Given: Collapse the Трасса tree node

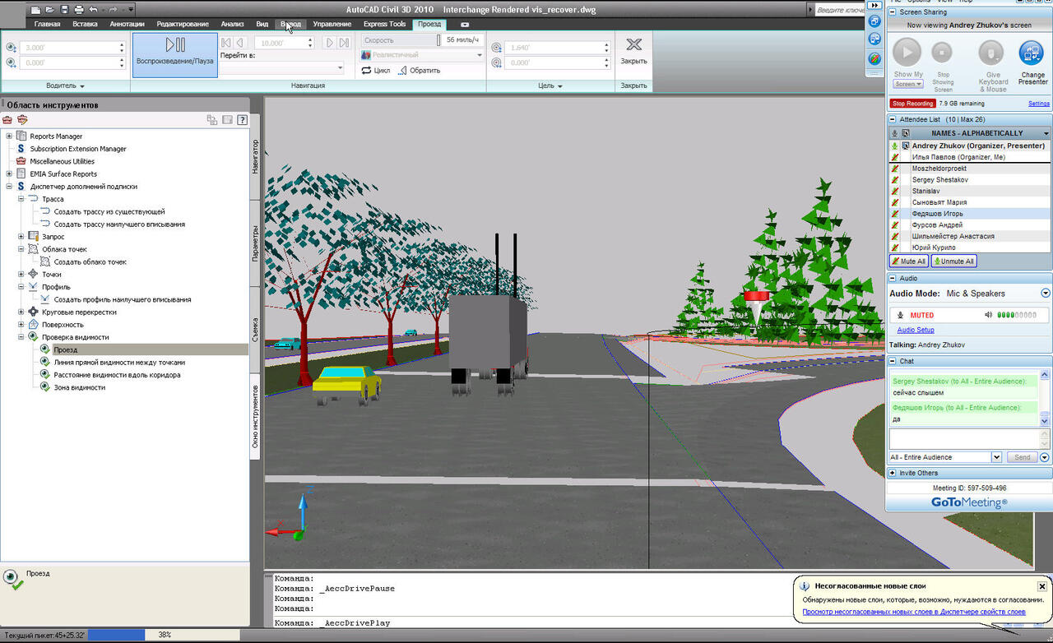Looking at the screenshot, I should (21, 199).
